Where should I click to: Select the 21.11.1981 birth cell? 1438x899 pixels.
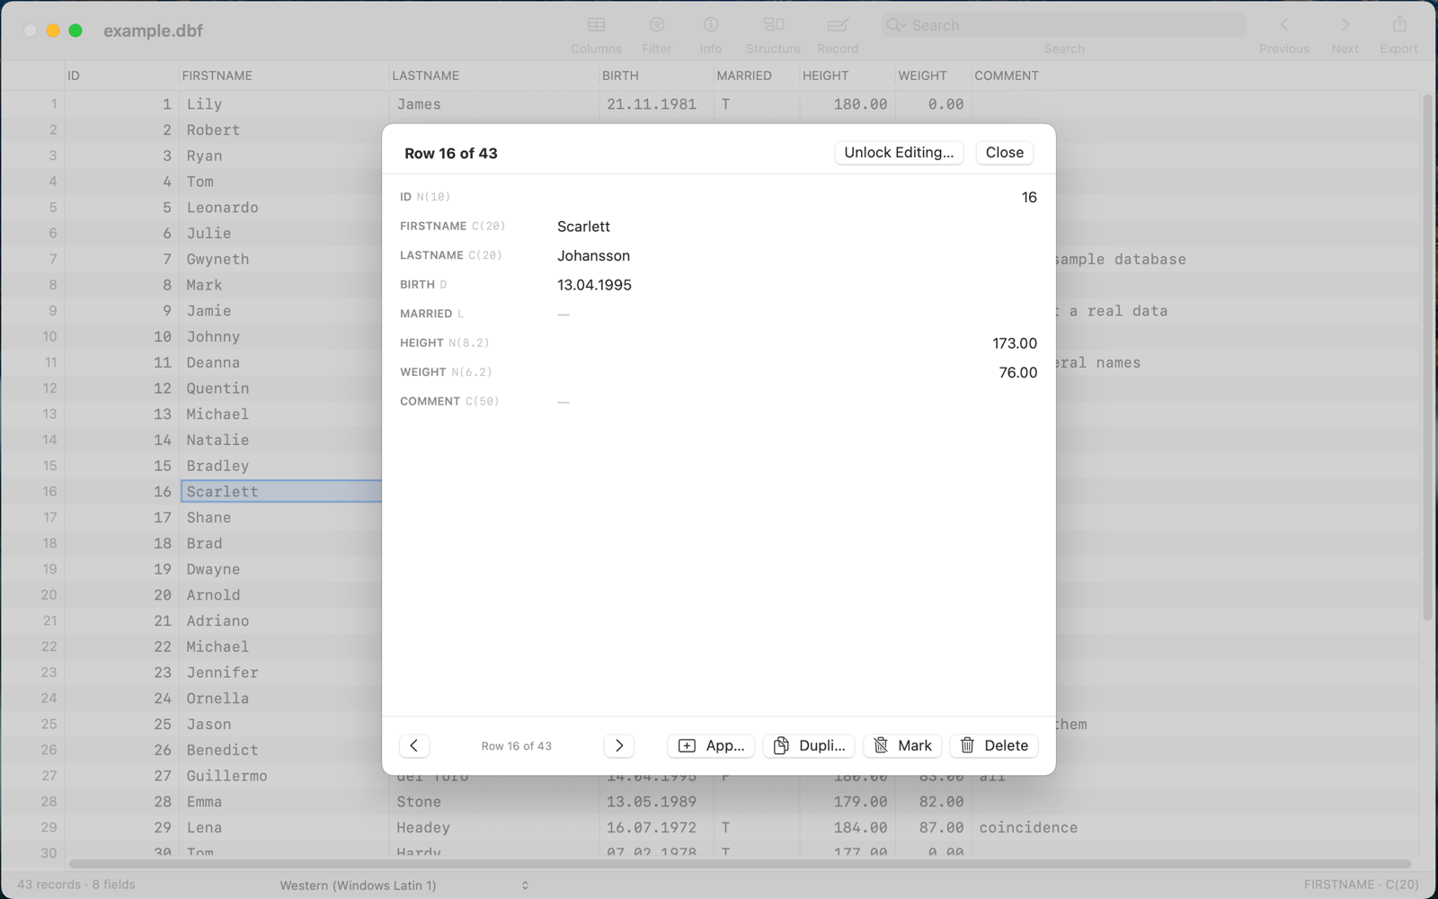click(x=656, y=104)
